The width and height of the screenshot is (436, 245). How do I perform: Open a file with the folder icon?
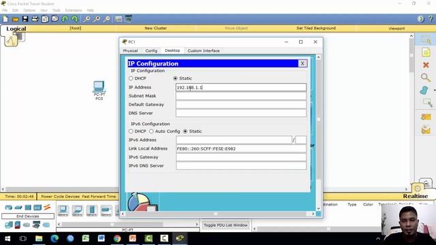[15, 19]
